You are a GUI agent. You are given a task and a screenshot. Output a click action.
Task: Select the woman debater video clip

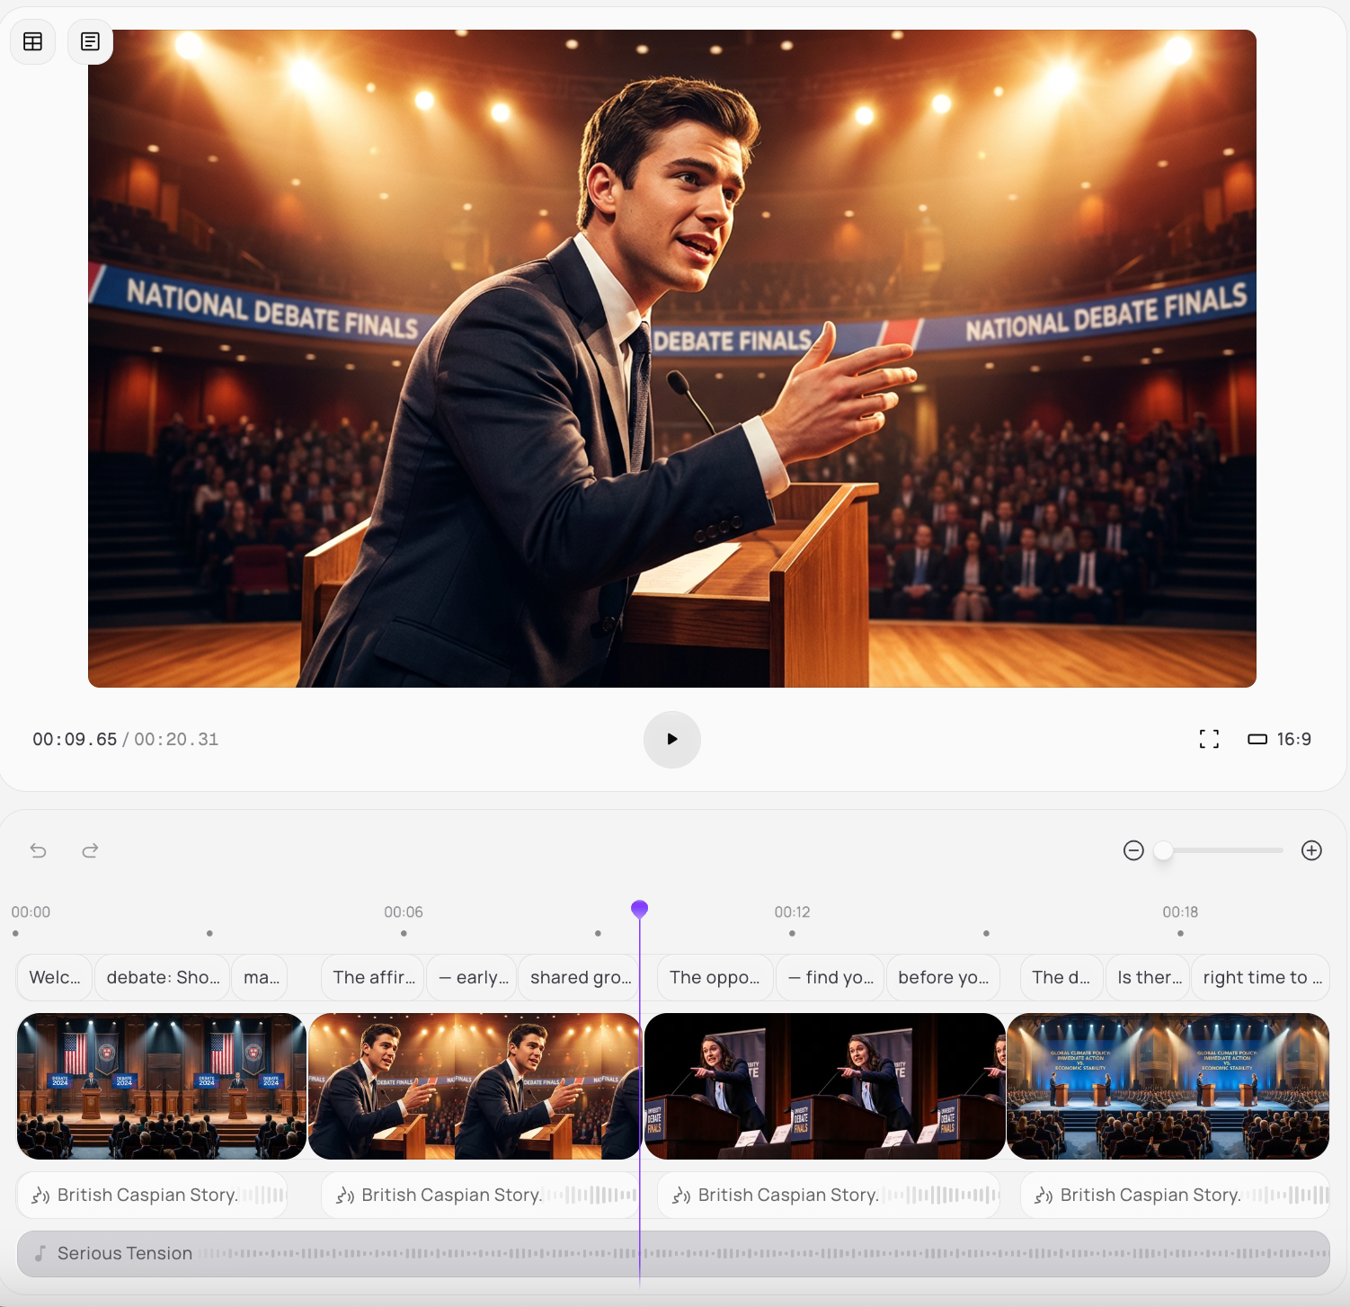point(824,1086)
